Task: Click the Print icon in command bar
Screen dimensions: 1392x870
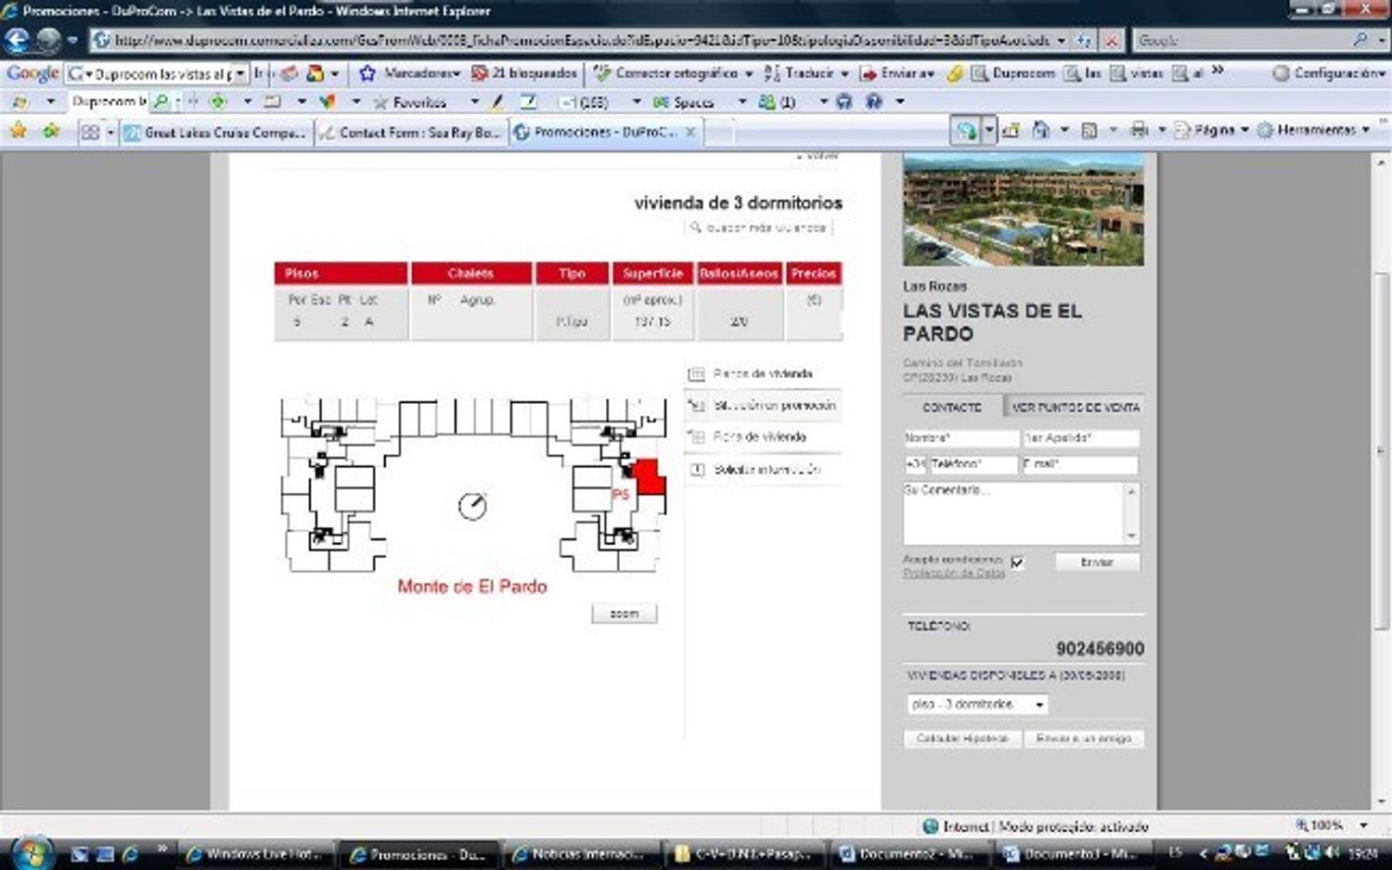Action: point(1139,130)
